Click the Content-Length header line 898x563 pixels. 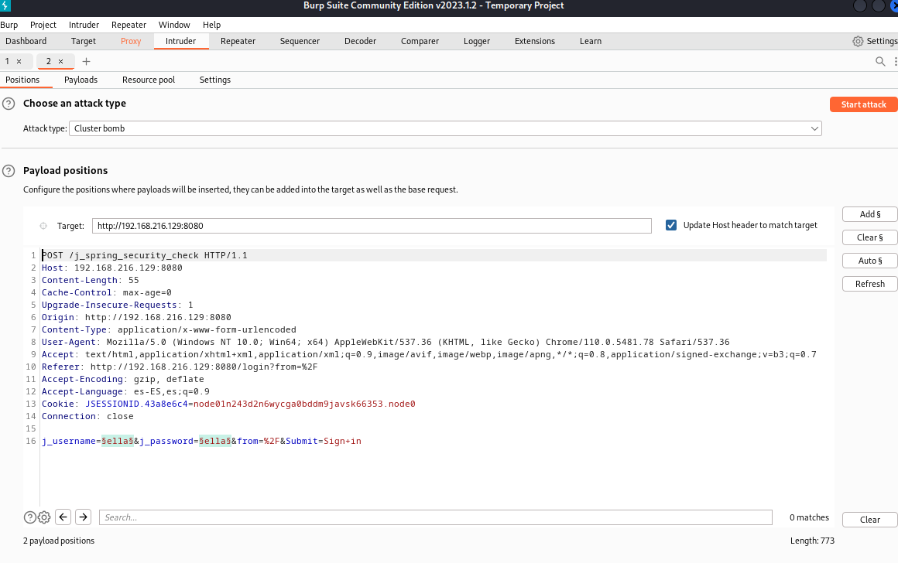[x=90, y=281]
